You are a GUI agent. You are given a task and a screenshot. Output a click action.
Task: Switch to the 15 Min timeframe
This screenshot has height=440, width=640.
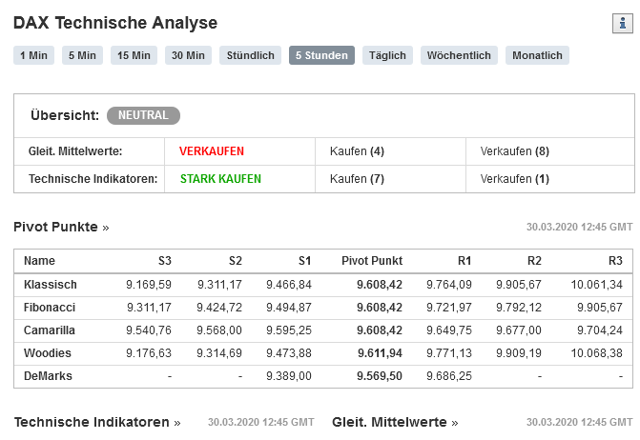coord(134,55)
